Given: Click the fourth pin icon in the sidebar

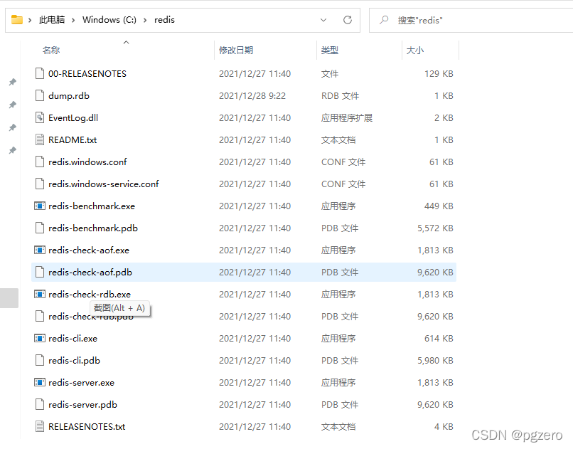Looking at the screenshot, I should point(13,150).
